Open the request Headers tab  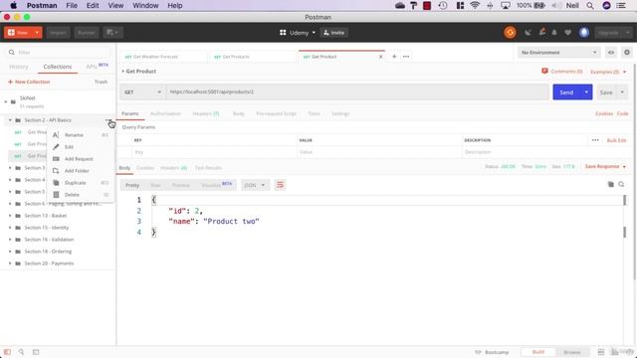click(x=206, y=113)
